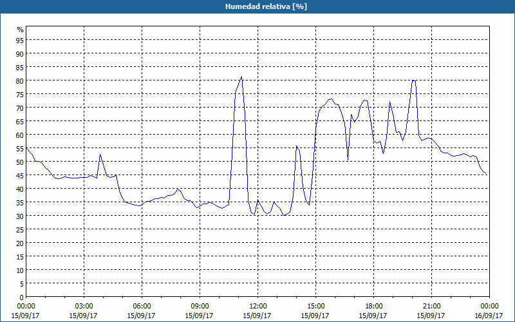Select the y-axis value label '10'

(x=20, y=270)
